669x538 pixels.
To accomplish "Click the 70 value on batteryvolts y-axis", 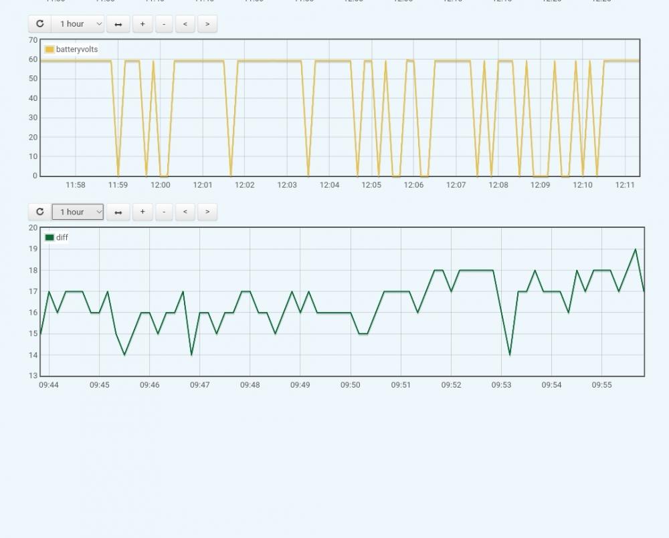I will [x=33, y=40].
